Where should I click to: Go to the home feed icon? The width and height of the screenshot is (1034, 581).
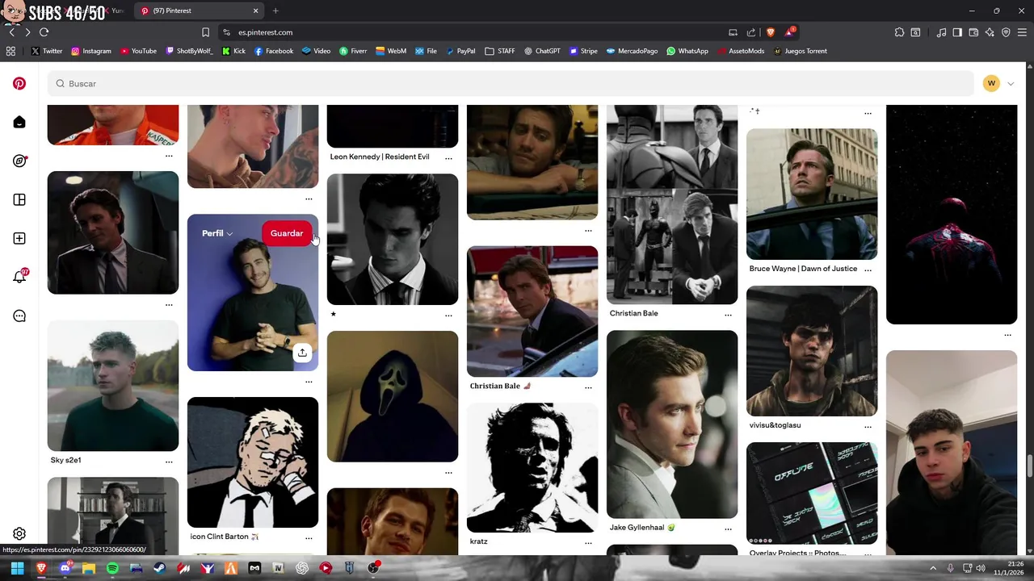pyautogui.click(x=19, y=122)
